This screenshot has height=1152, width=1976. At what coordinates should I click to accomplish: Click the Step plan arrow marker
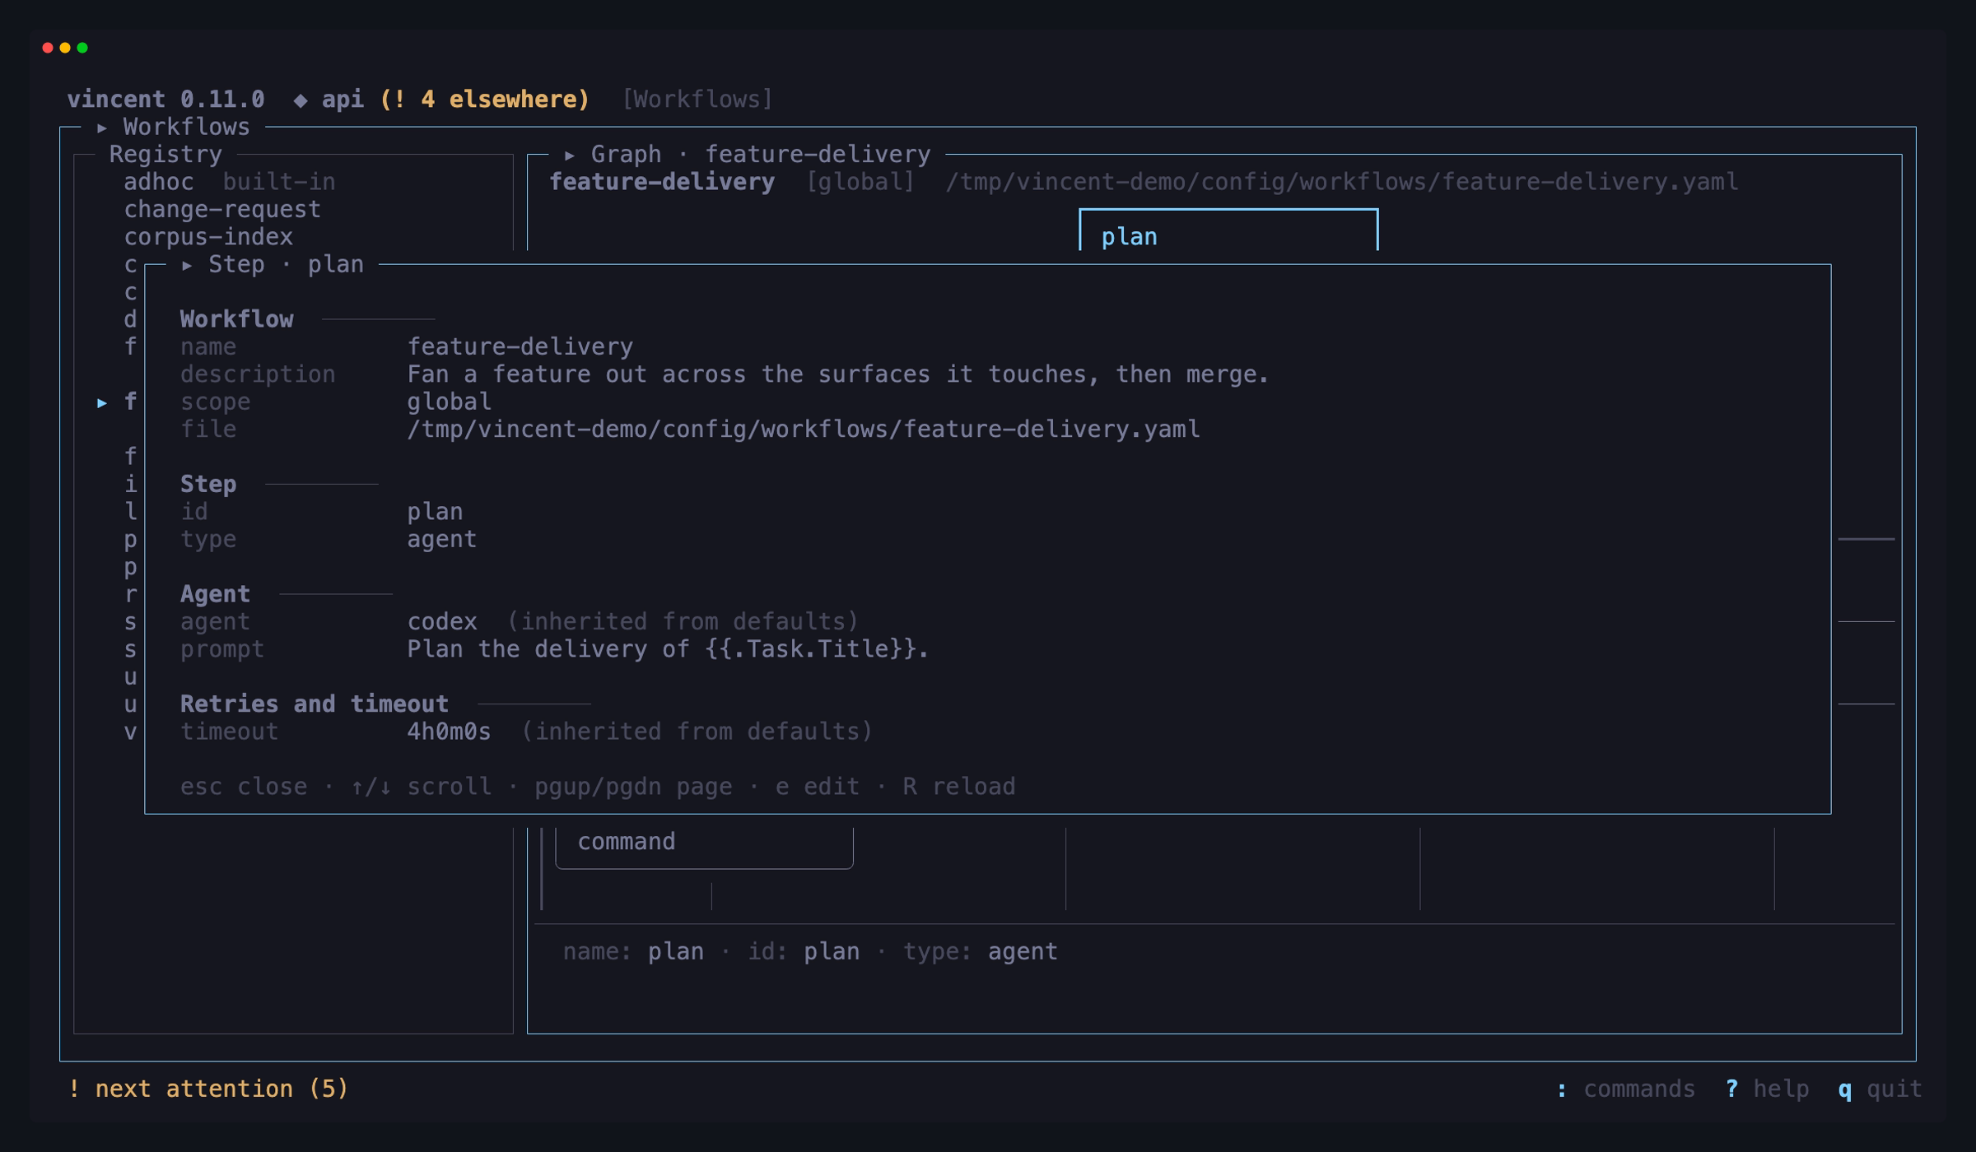188,265
